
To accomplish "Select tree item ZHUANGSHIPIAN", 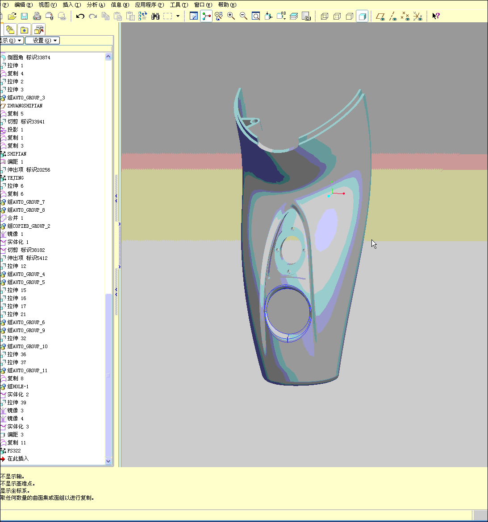I will (25, 106).
